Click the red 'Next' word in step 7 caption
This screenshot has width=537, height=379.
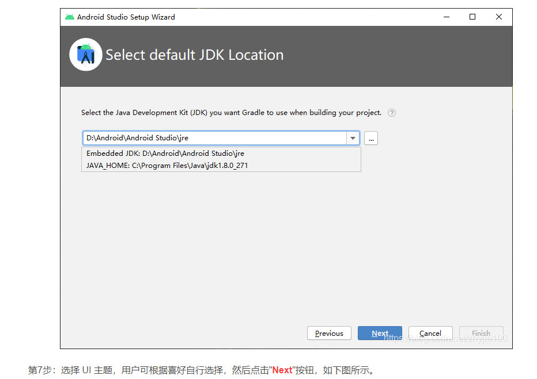tap(282, 370)
